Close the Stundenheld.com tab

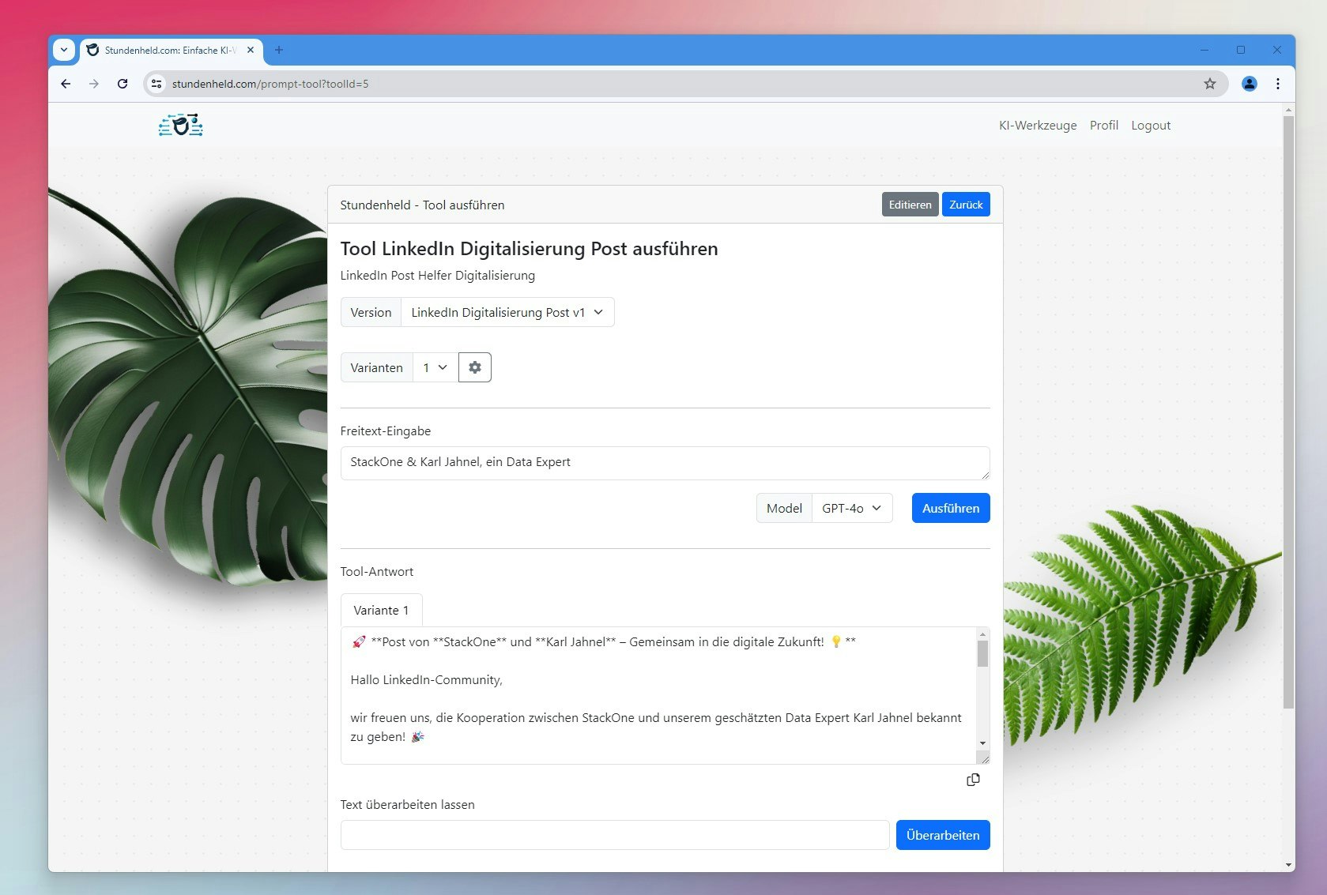tap(251, 50)
